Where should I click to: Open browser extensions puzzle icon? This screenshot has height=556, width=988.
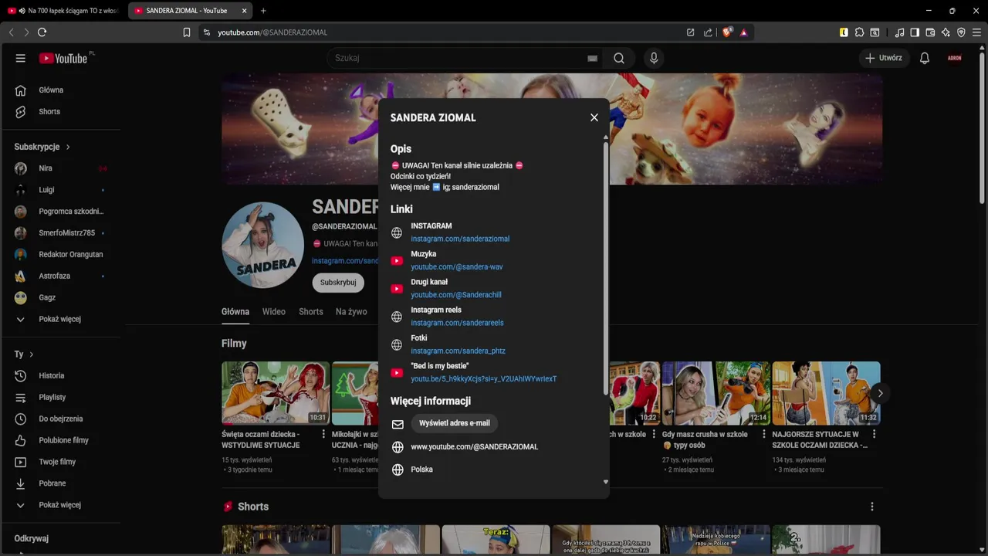tap(859, 32)
